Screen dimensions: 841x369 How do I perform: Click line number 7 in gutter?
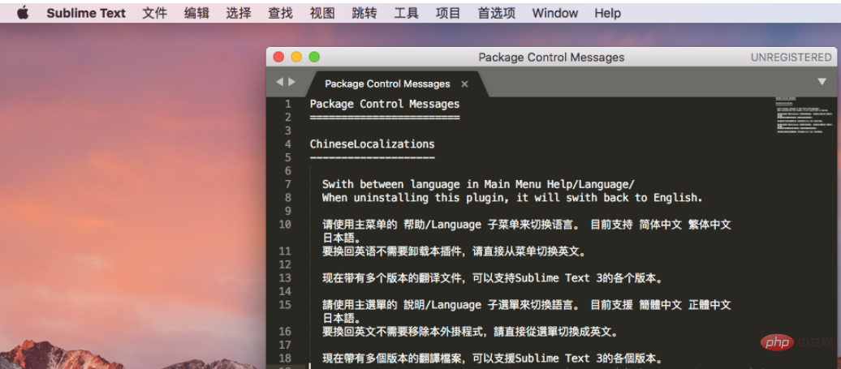pyautogui.click(x=288, y=184)
